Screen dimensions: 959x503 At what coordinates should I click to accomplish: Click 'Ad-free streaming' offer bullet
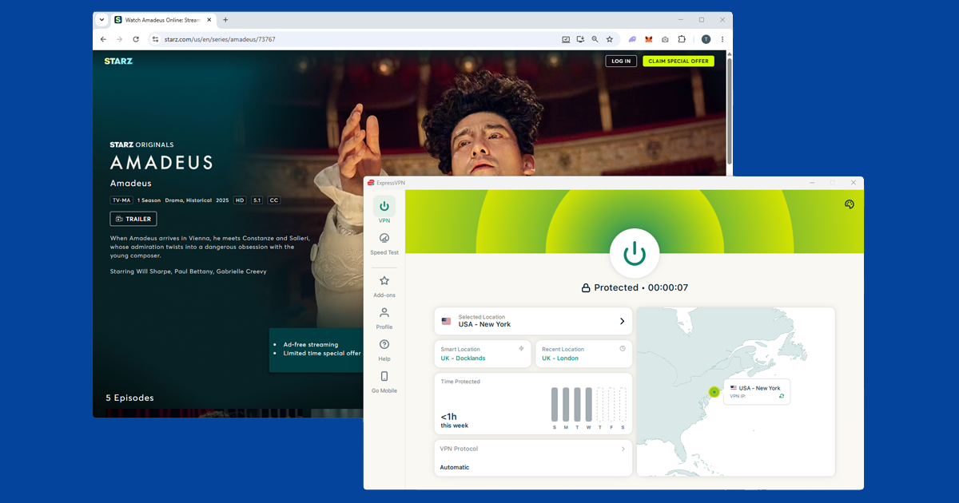(x=311, y=345)
